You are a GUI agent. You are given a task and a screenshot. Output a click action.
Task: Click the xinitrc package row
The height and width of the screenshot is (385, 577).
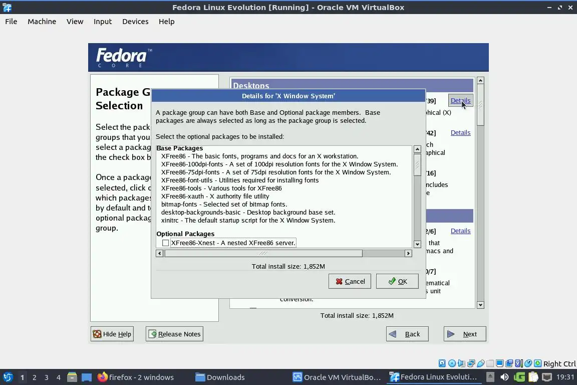coord(248,220)
